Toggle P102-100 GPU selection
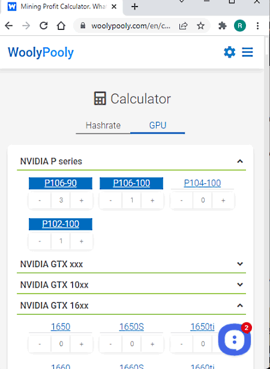This screenshot has width=270, height=369. (x=61, y=224)
